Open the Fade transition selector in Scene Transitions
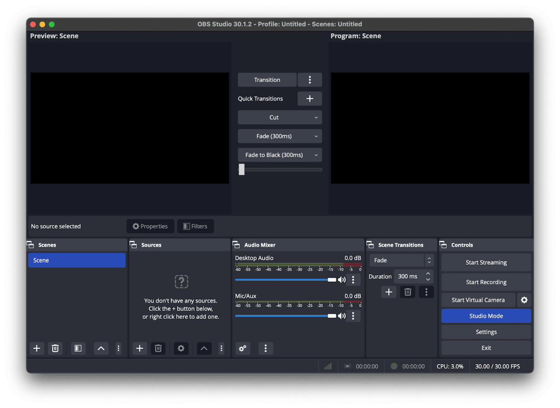The height and width of the screenshot is (408, 560). point(397,260)
